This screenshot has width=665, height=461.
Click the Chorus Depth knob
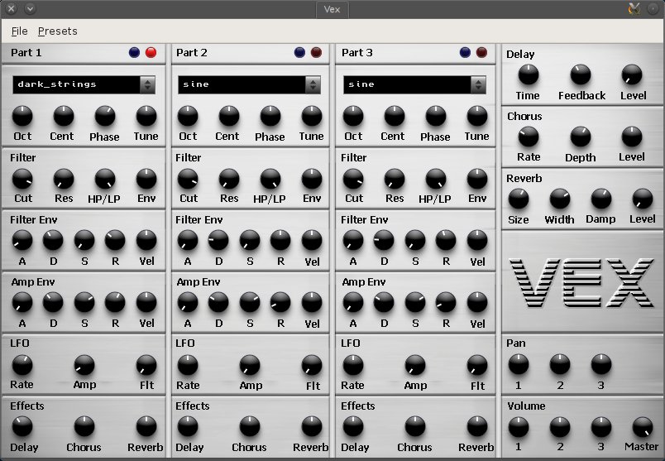pos(581,137)
